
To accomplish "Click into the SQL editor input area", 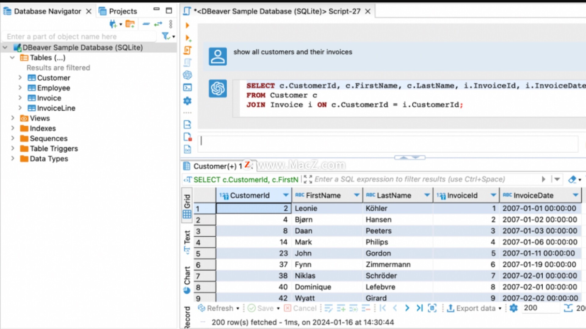I will tap(388, 144).
